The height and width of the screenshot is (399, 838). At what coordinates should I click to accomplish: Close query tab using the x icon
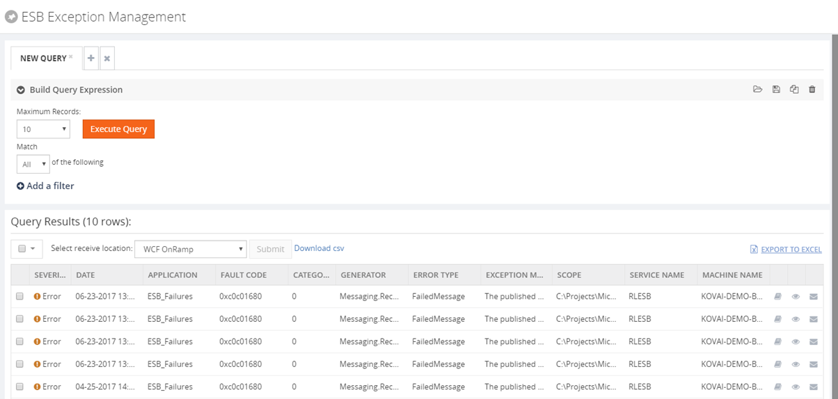pyautogui.click(x=107, y=58)
